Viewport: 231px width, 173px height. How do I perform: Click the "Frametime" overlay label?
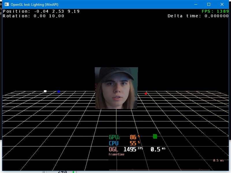tap(116, 154)
